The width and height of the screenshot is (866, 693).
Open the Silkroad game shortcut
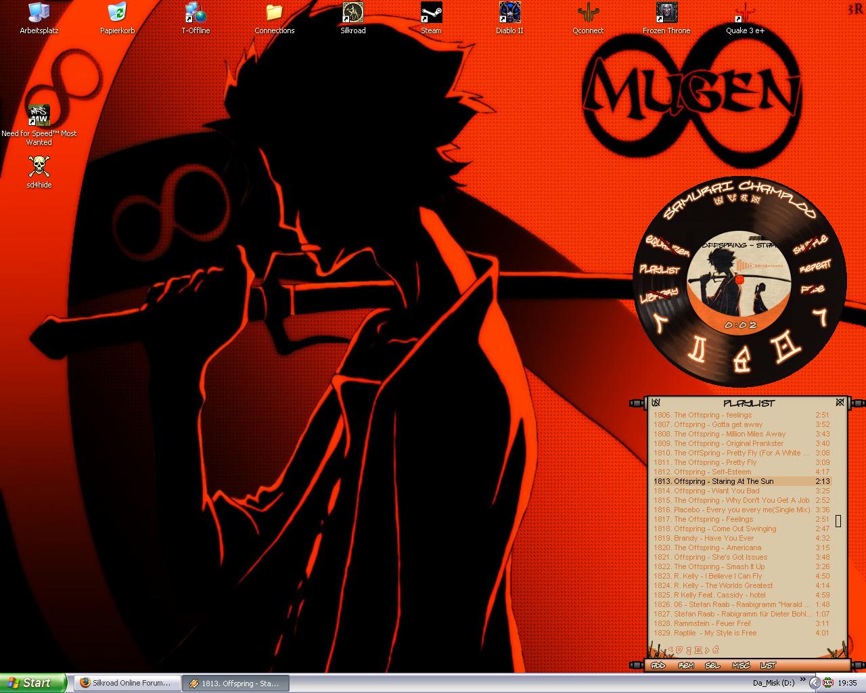tap(352, 13)
